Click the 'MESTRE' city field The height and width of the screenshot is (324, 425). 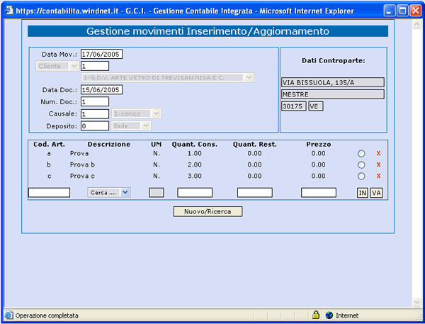(333, 94)
